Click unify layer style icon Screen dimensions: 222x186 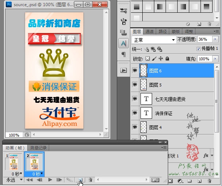pyautogui.click(x=159, y=49)
